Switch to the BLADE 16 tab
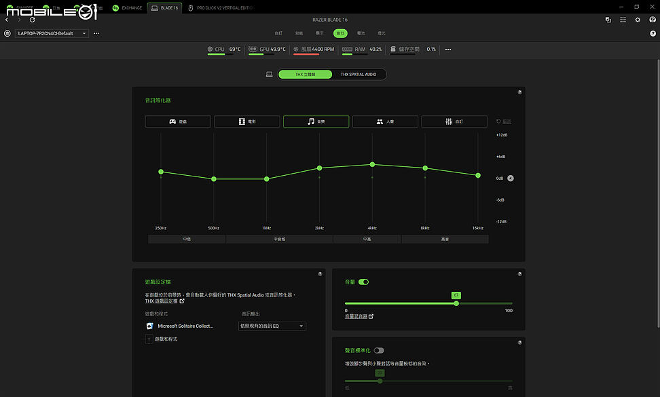 164,8
